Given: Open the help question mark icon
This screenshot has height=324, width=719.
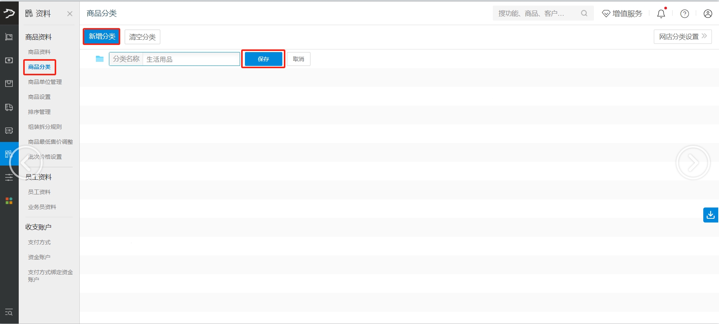Looking at the screenshot, I should click(685, 14).
